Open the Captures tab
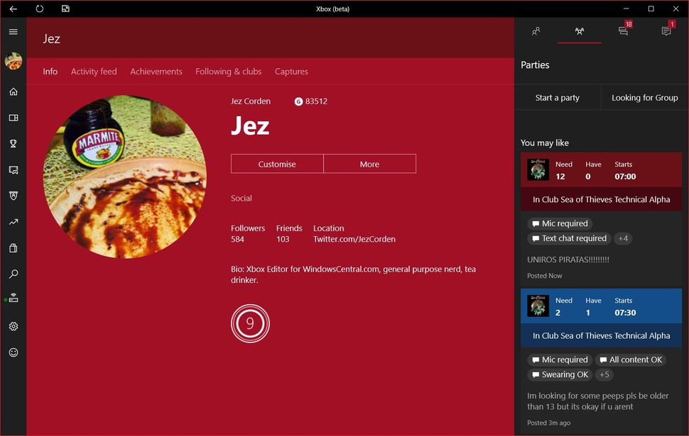This screenshot has width=689, height=436. click(291, 71)
